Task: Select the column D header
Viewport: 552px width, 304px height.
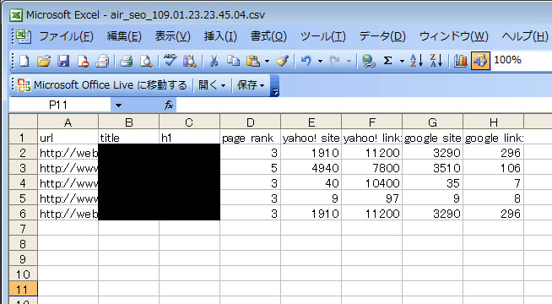Action: (x=251, y=122)
